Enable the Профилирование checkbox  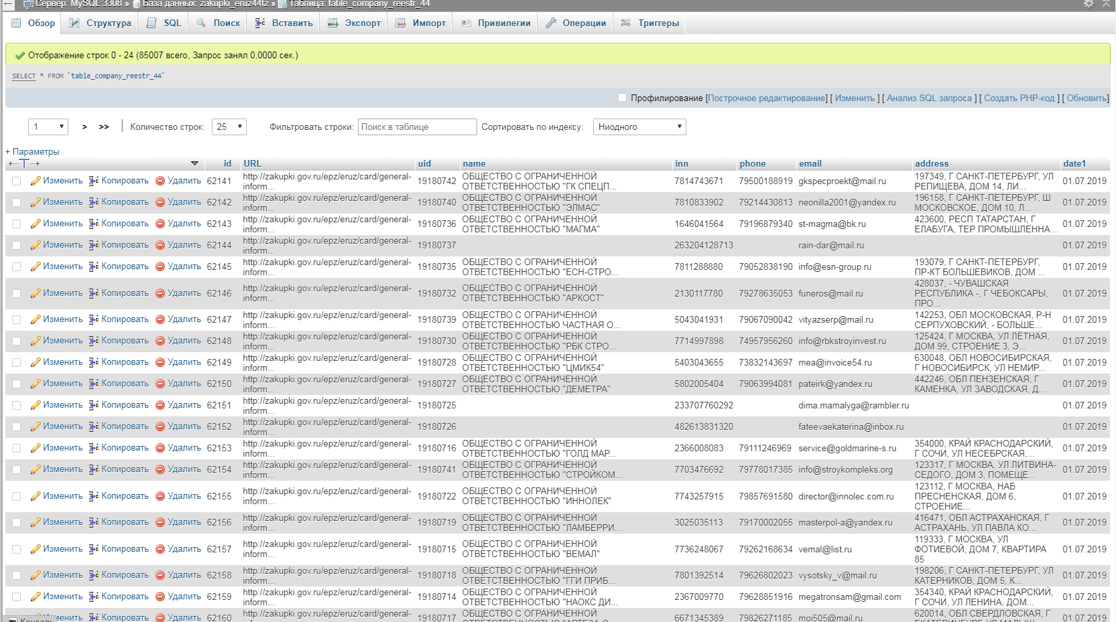622,98
